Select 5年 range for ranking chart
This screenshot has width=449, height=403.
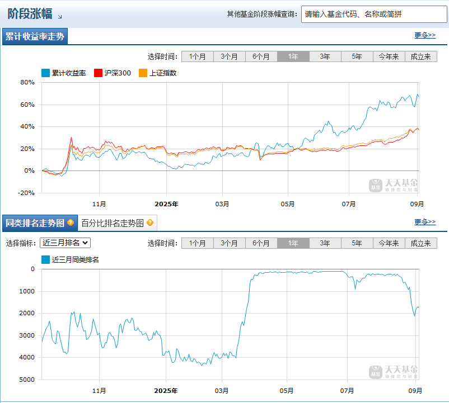tap(357, 243)
